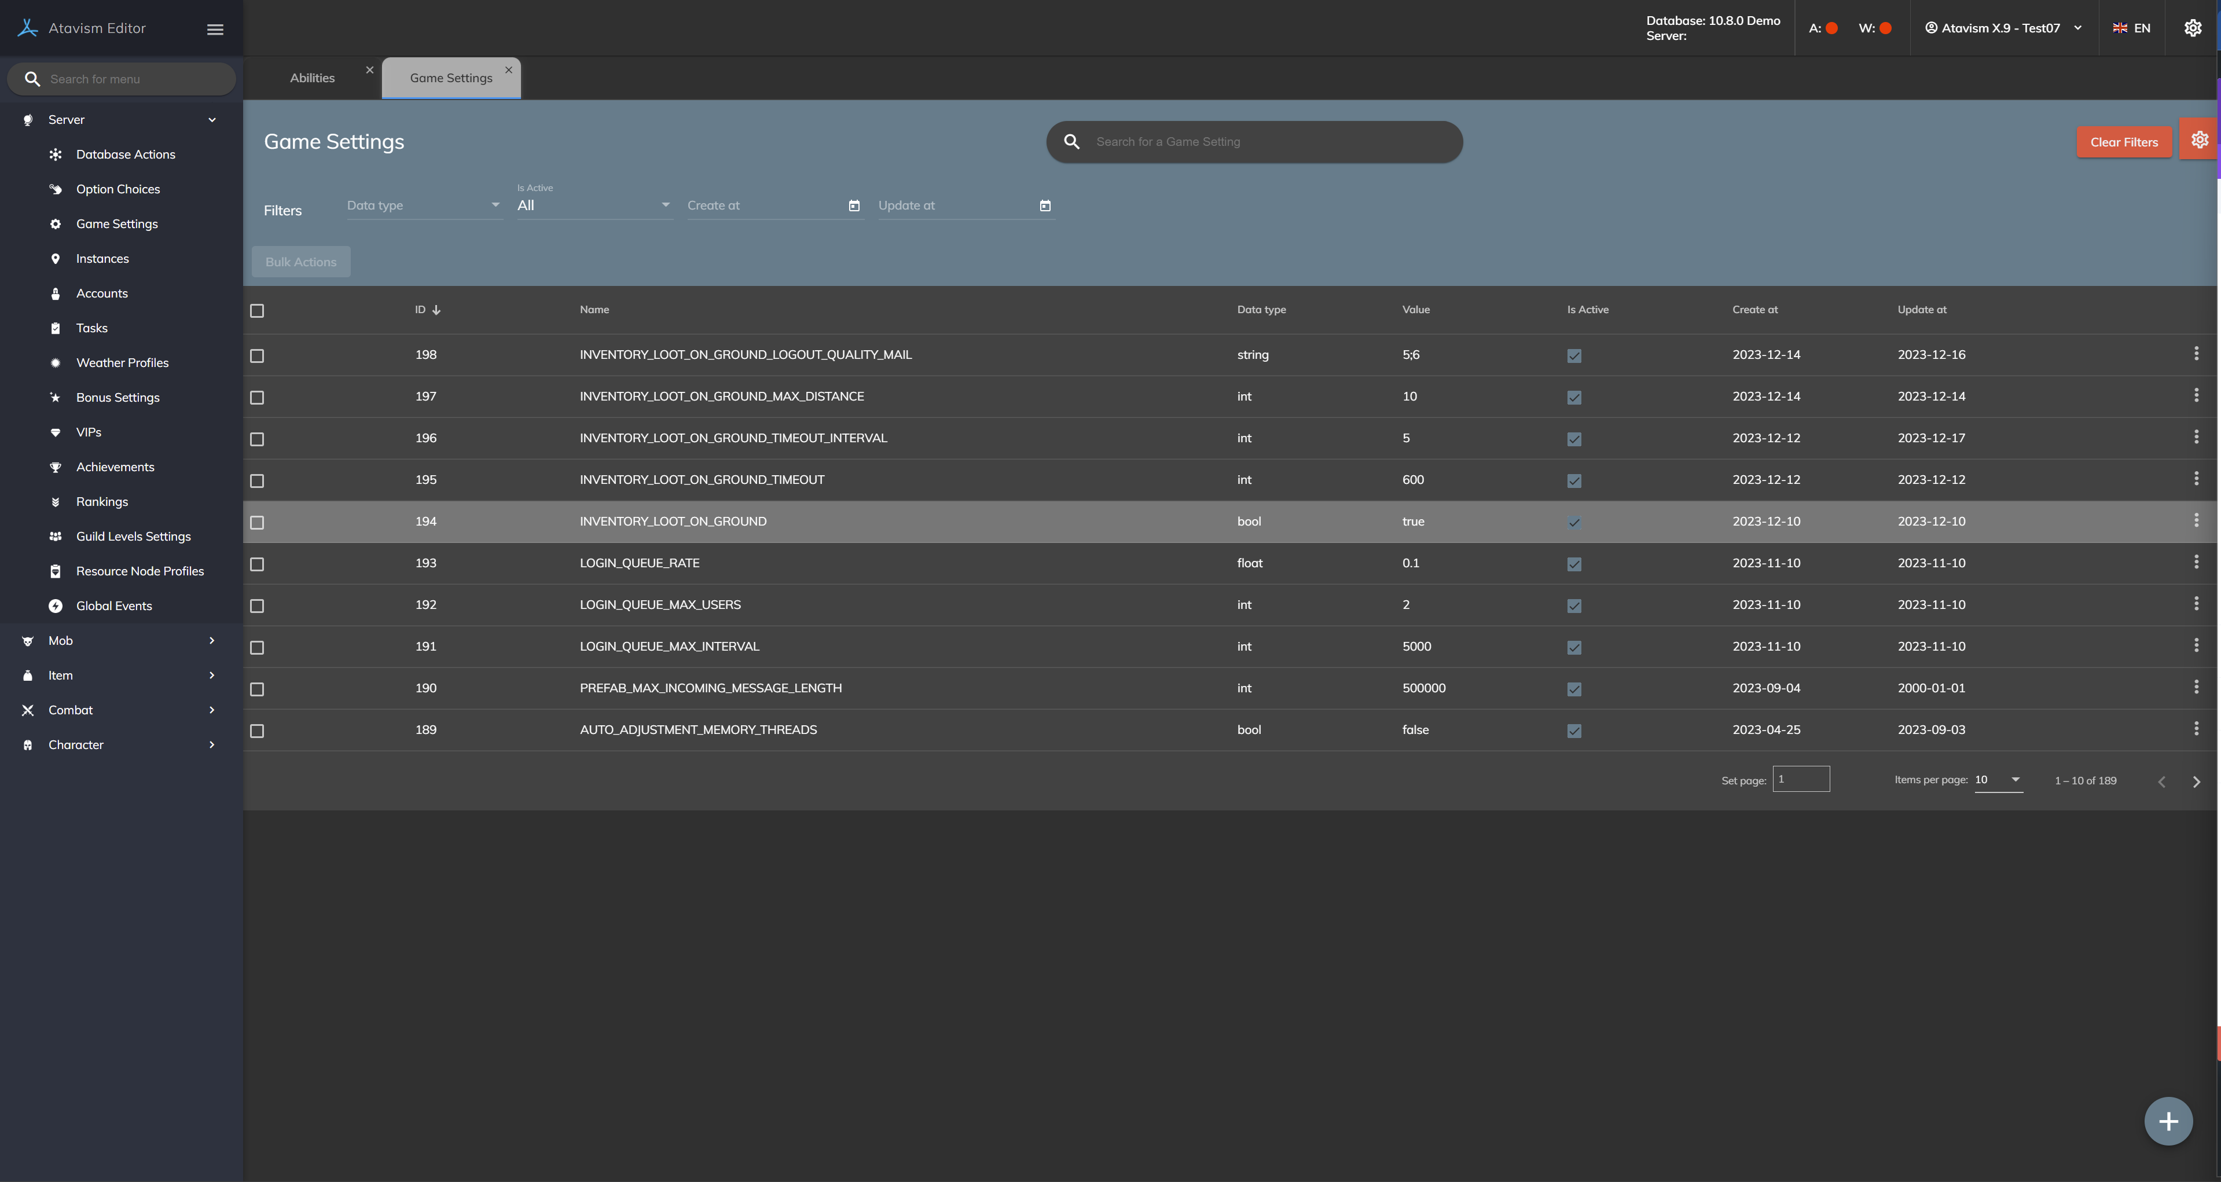Click the hamburger menu icon beside Atavism Editor

coord(215,28)
